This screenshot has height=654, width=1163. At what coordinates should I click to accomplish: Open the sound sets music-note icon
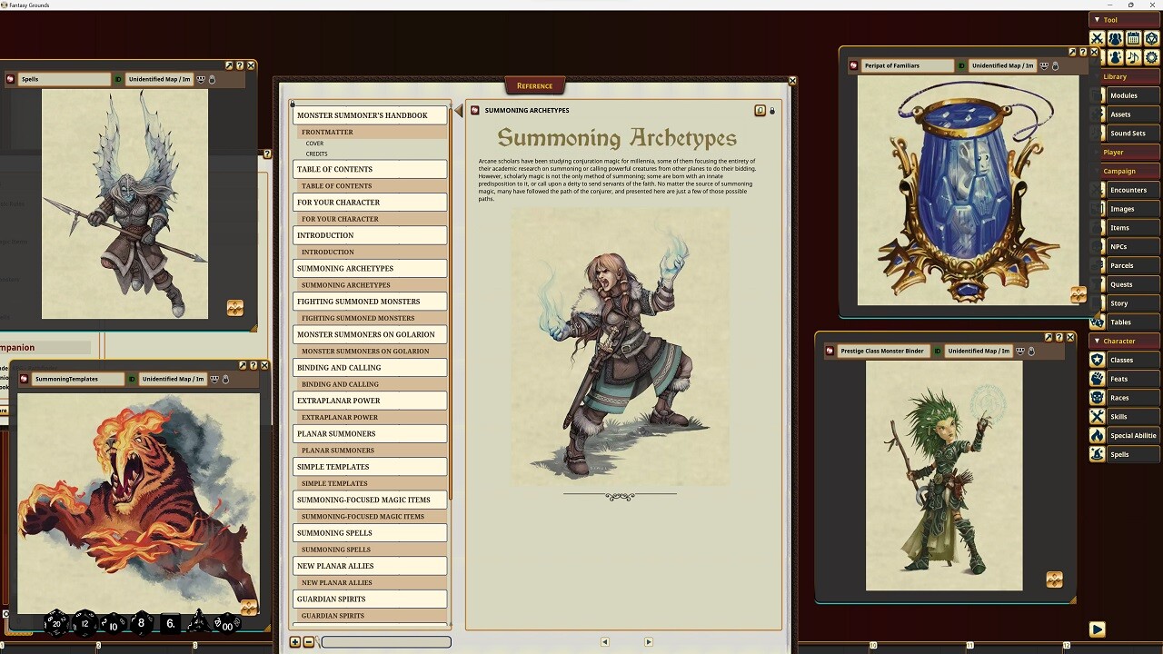pos(1133,57)
